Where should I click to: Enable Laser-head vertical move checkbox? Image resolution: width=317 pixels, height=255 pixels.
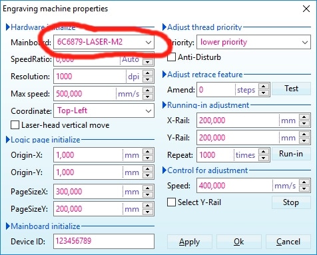[15, 125]
